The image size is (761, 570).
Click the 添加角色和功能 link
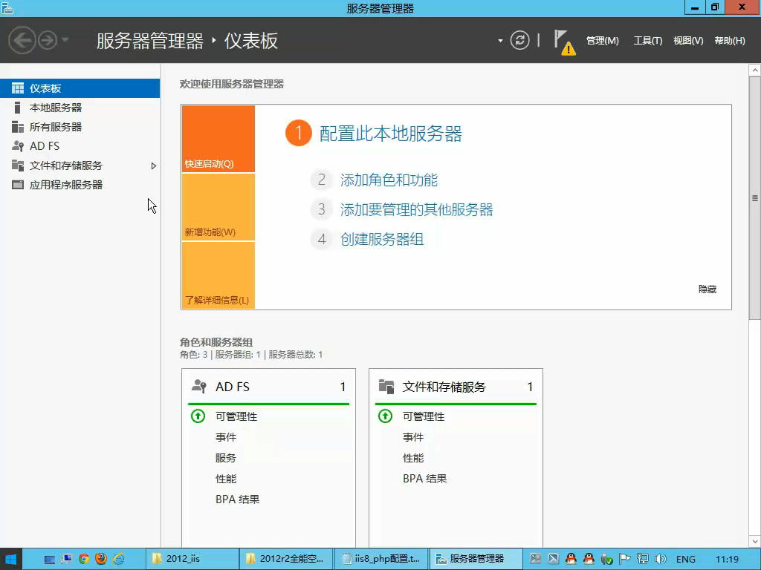[389, 180]
